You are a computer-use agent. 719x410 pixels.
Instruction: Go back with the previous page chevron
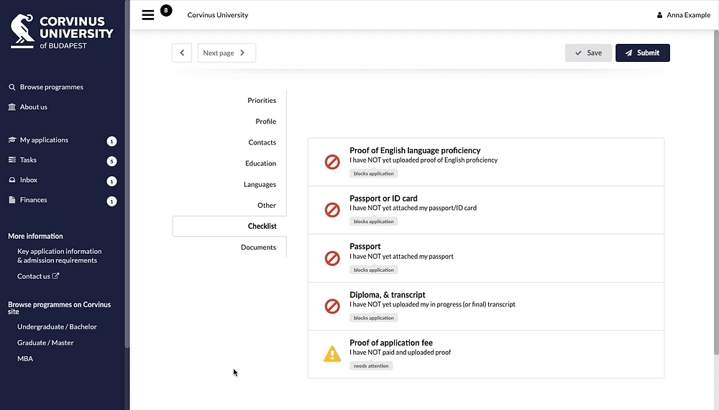182,53
